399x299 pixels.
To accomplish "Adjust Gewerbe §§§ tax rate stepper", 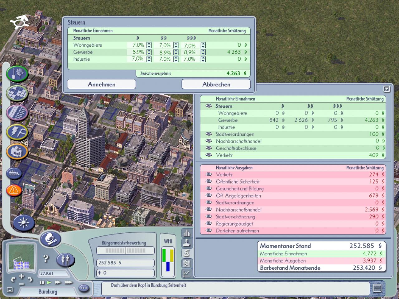I will coord(203,52).
